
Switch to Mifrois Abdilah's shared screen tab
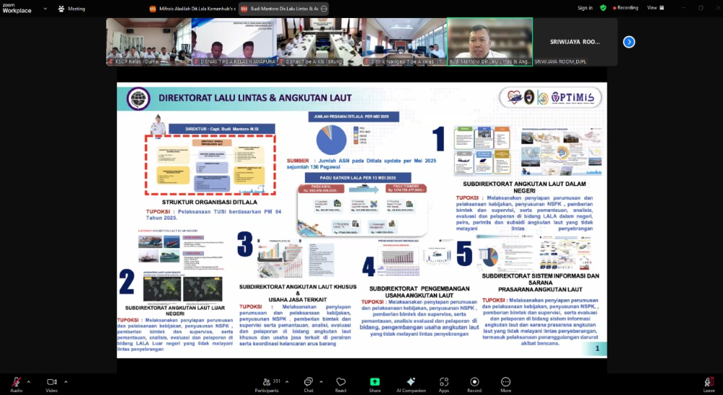click(193, 9)
